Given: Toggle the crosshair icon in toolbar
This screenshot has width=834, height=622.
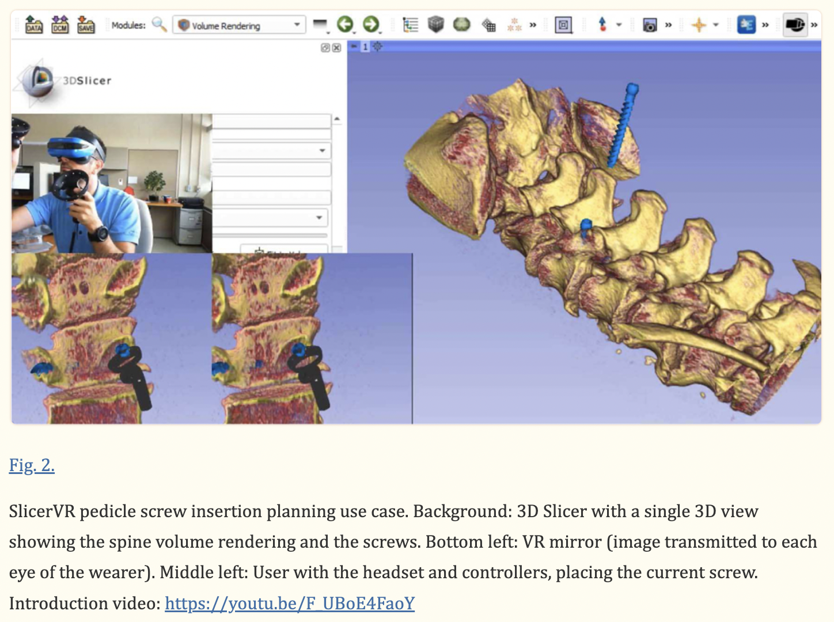Looking at the screenshot, I should coord(699,25).
